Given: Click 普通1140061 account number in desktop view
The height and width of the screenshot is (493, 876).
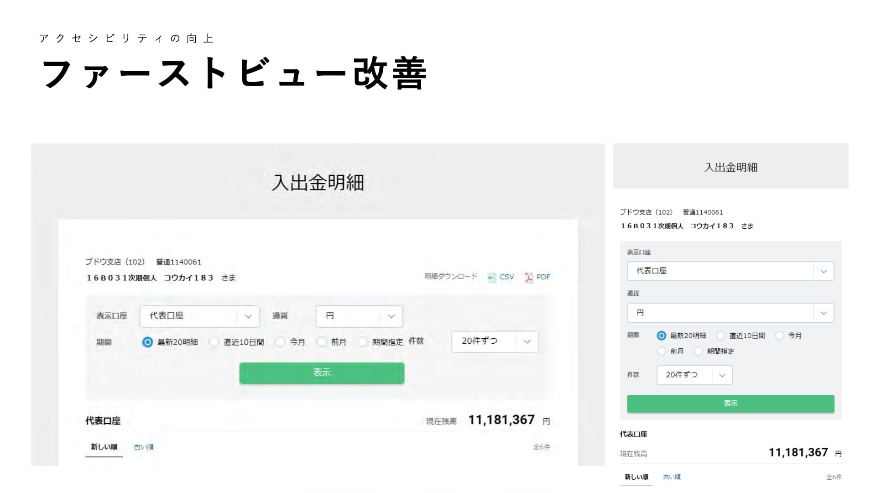Looking at the screenshot, I should [178, 262].
